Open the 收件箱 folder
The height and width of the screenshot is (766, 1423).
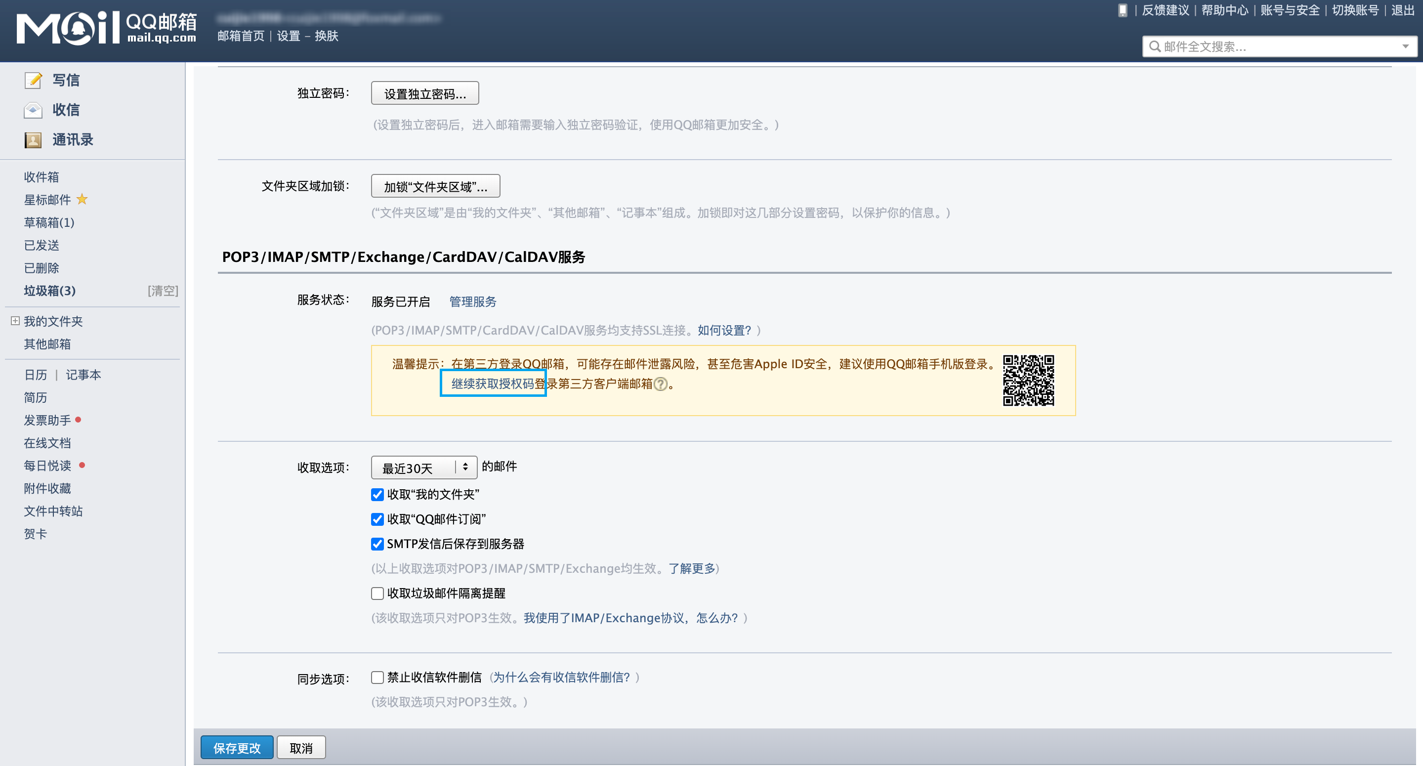point(42,177)
